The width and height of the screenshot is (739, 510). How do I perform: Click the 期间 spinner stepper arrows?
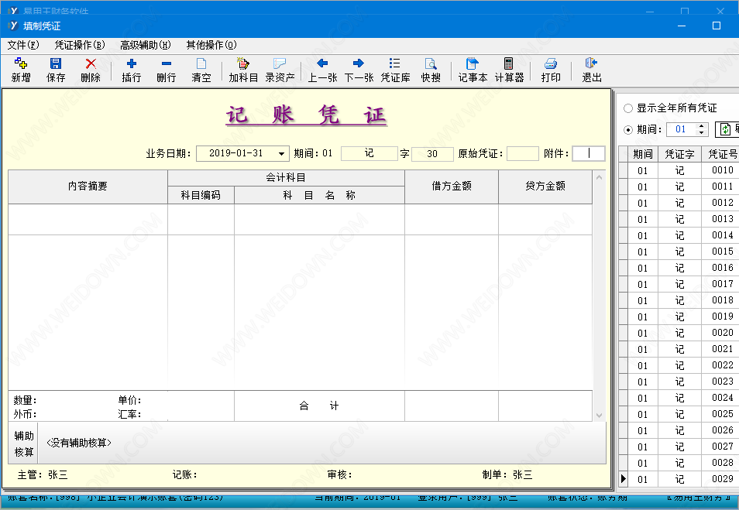tap(702, 129)
